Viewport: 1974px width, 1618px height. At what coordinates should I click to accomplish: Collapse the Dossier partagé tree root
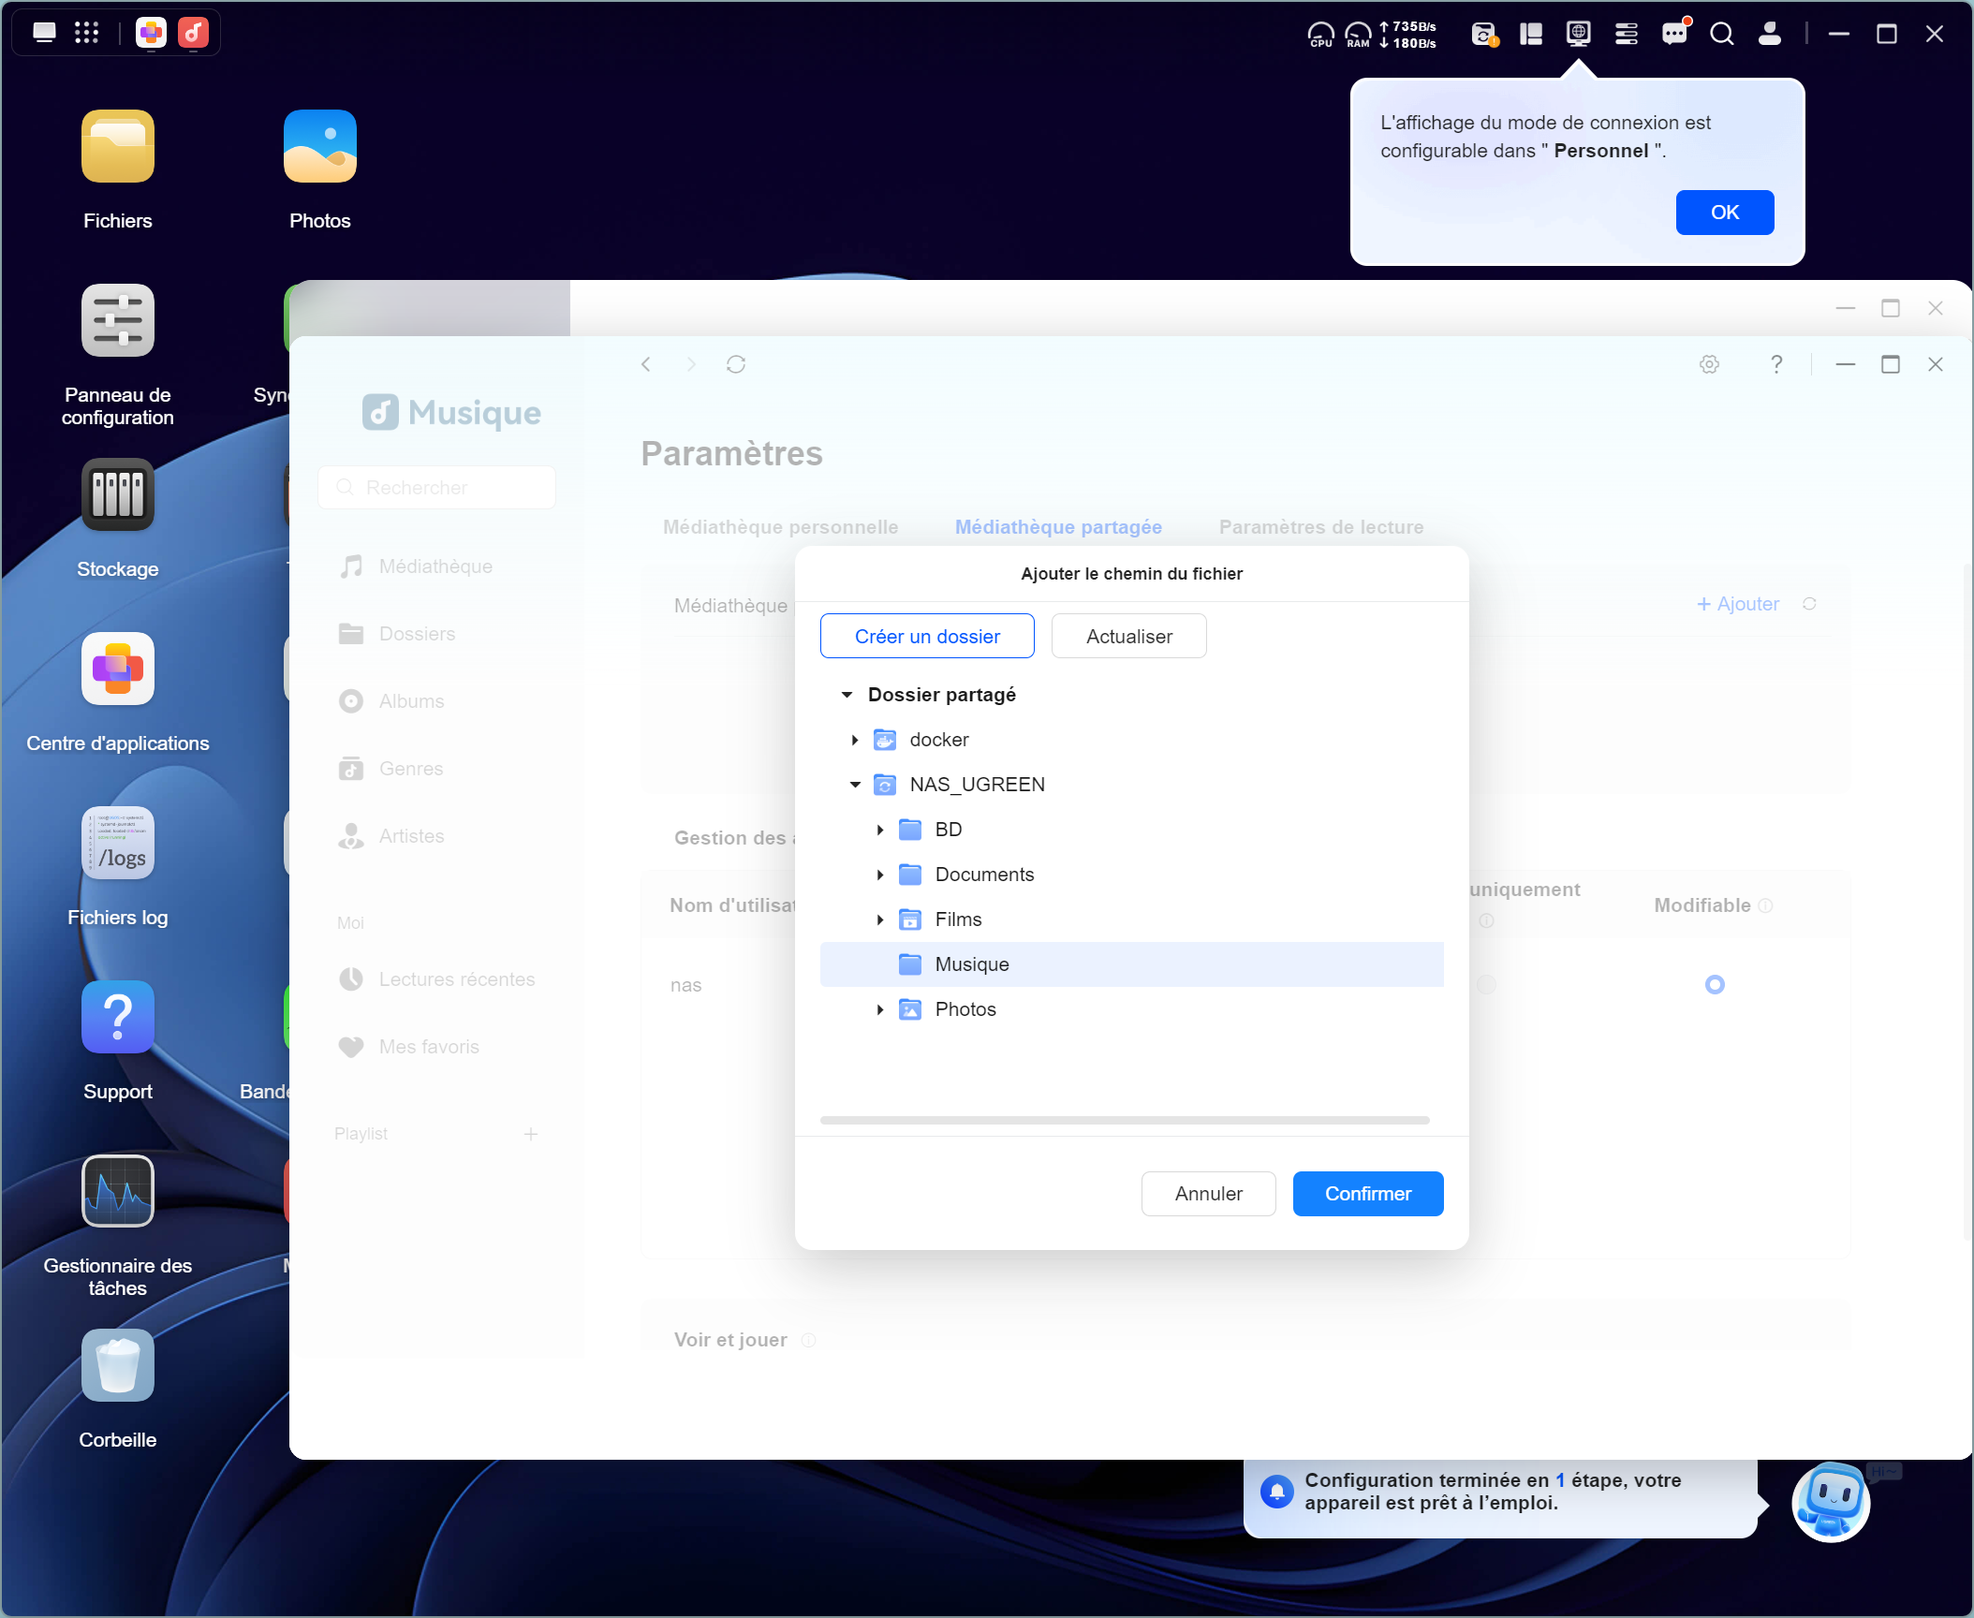(847, 695)
